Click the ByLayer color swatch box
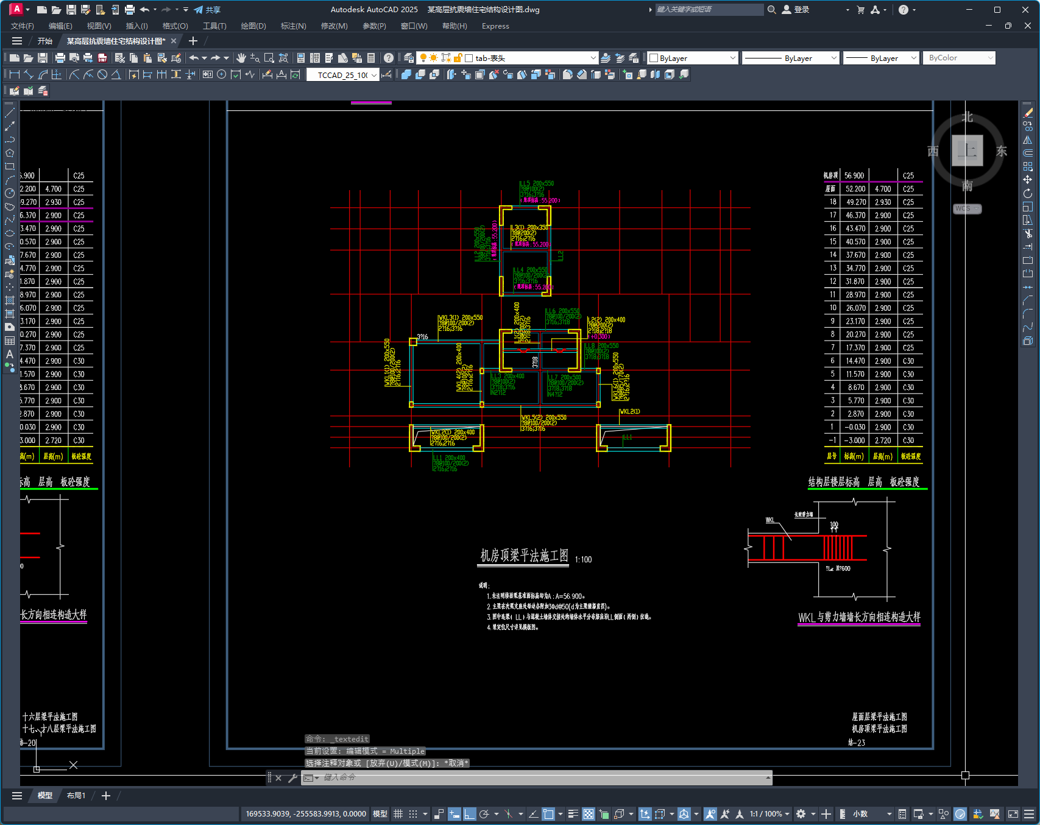1040x825 pixels. coord(654,58)
